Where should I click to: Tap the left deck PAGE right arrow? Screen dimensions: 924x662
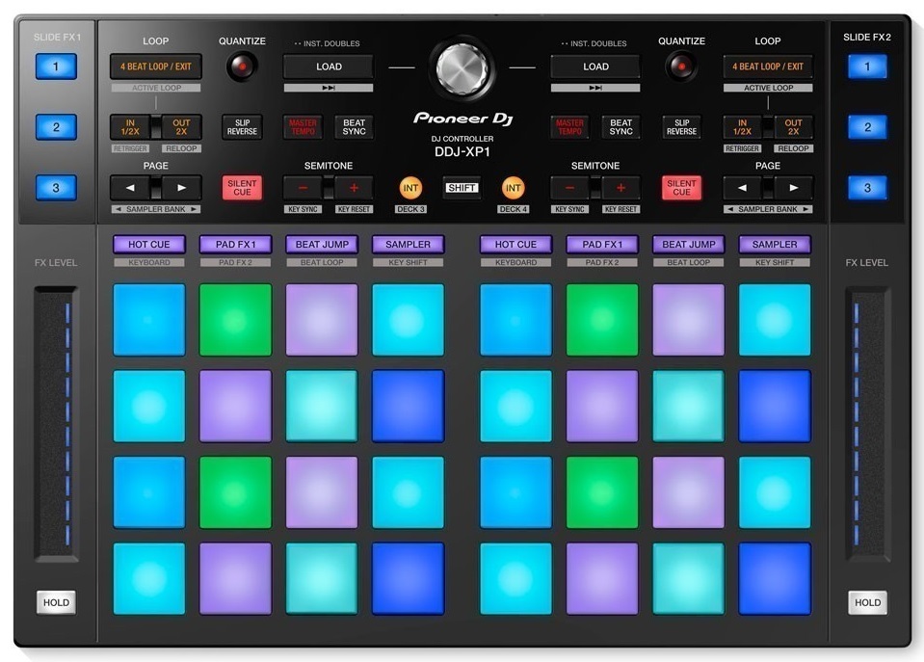pos(181,188)
